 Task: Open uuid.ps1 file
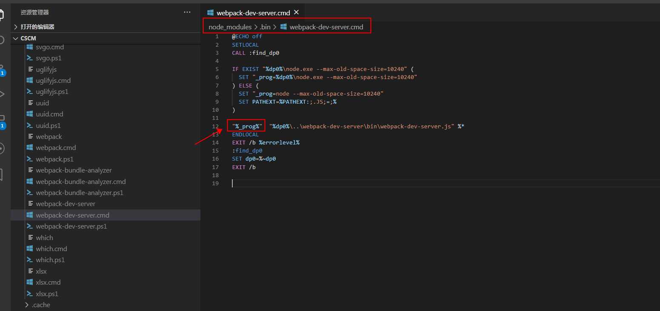(x=48, y=125)
